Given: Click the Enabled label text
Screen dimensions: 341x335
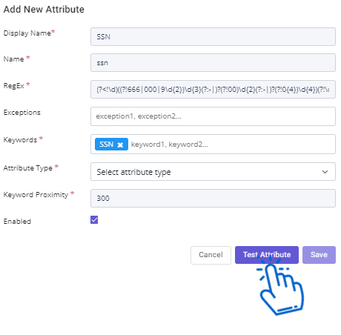Looking at the screenshot, I should [x=17, y=222].
